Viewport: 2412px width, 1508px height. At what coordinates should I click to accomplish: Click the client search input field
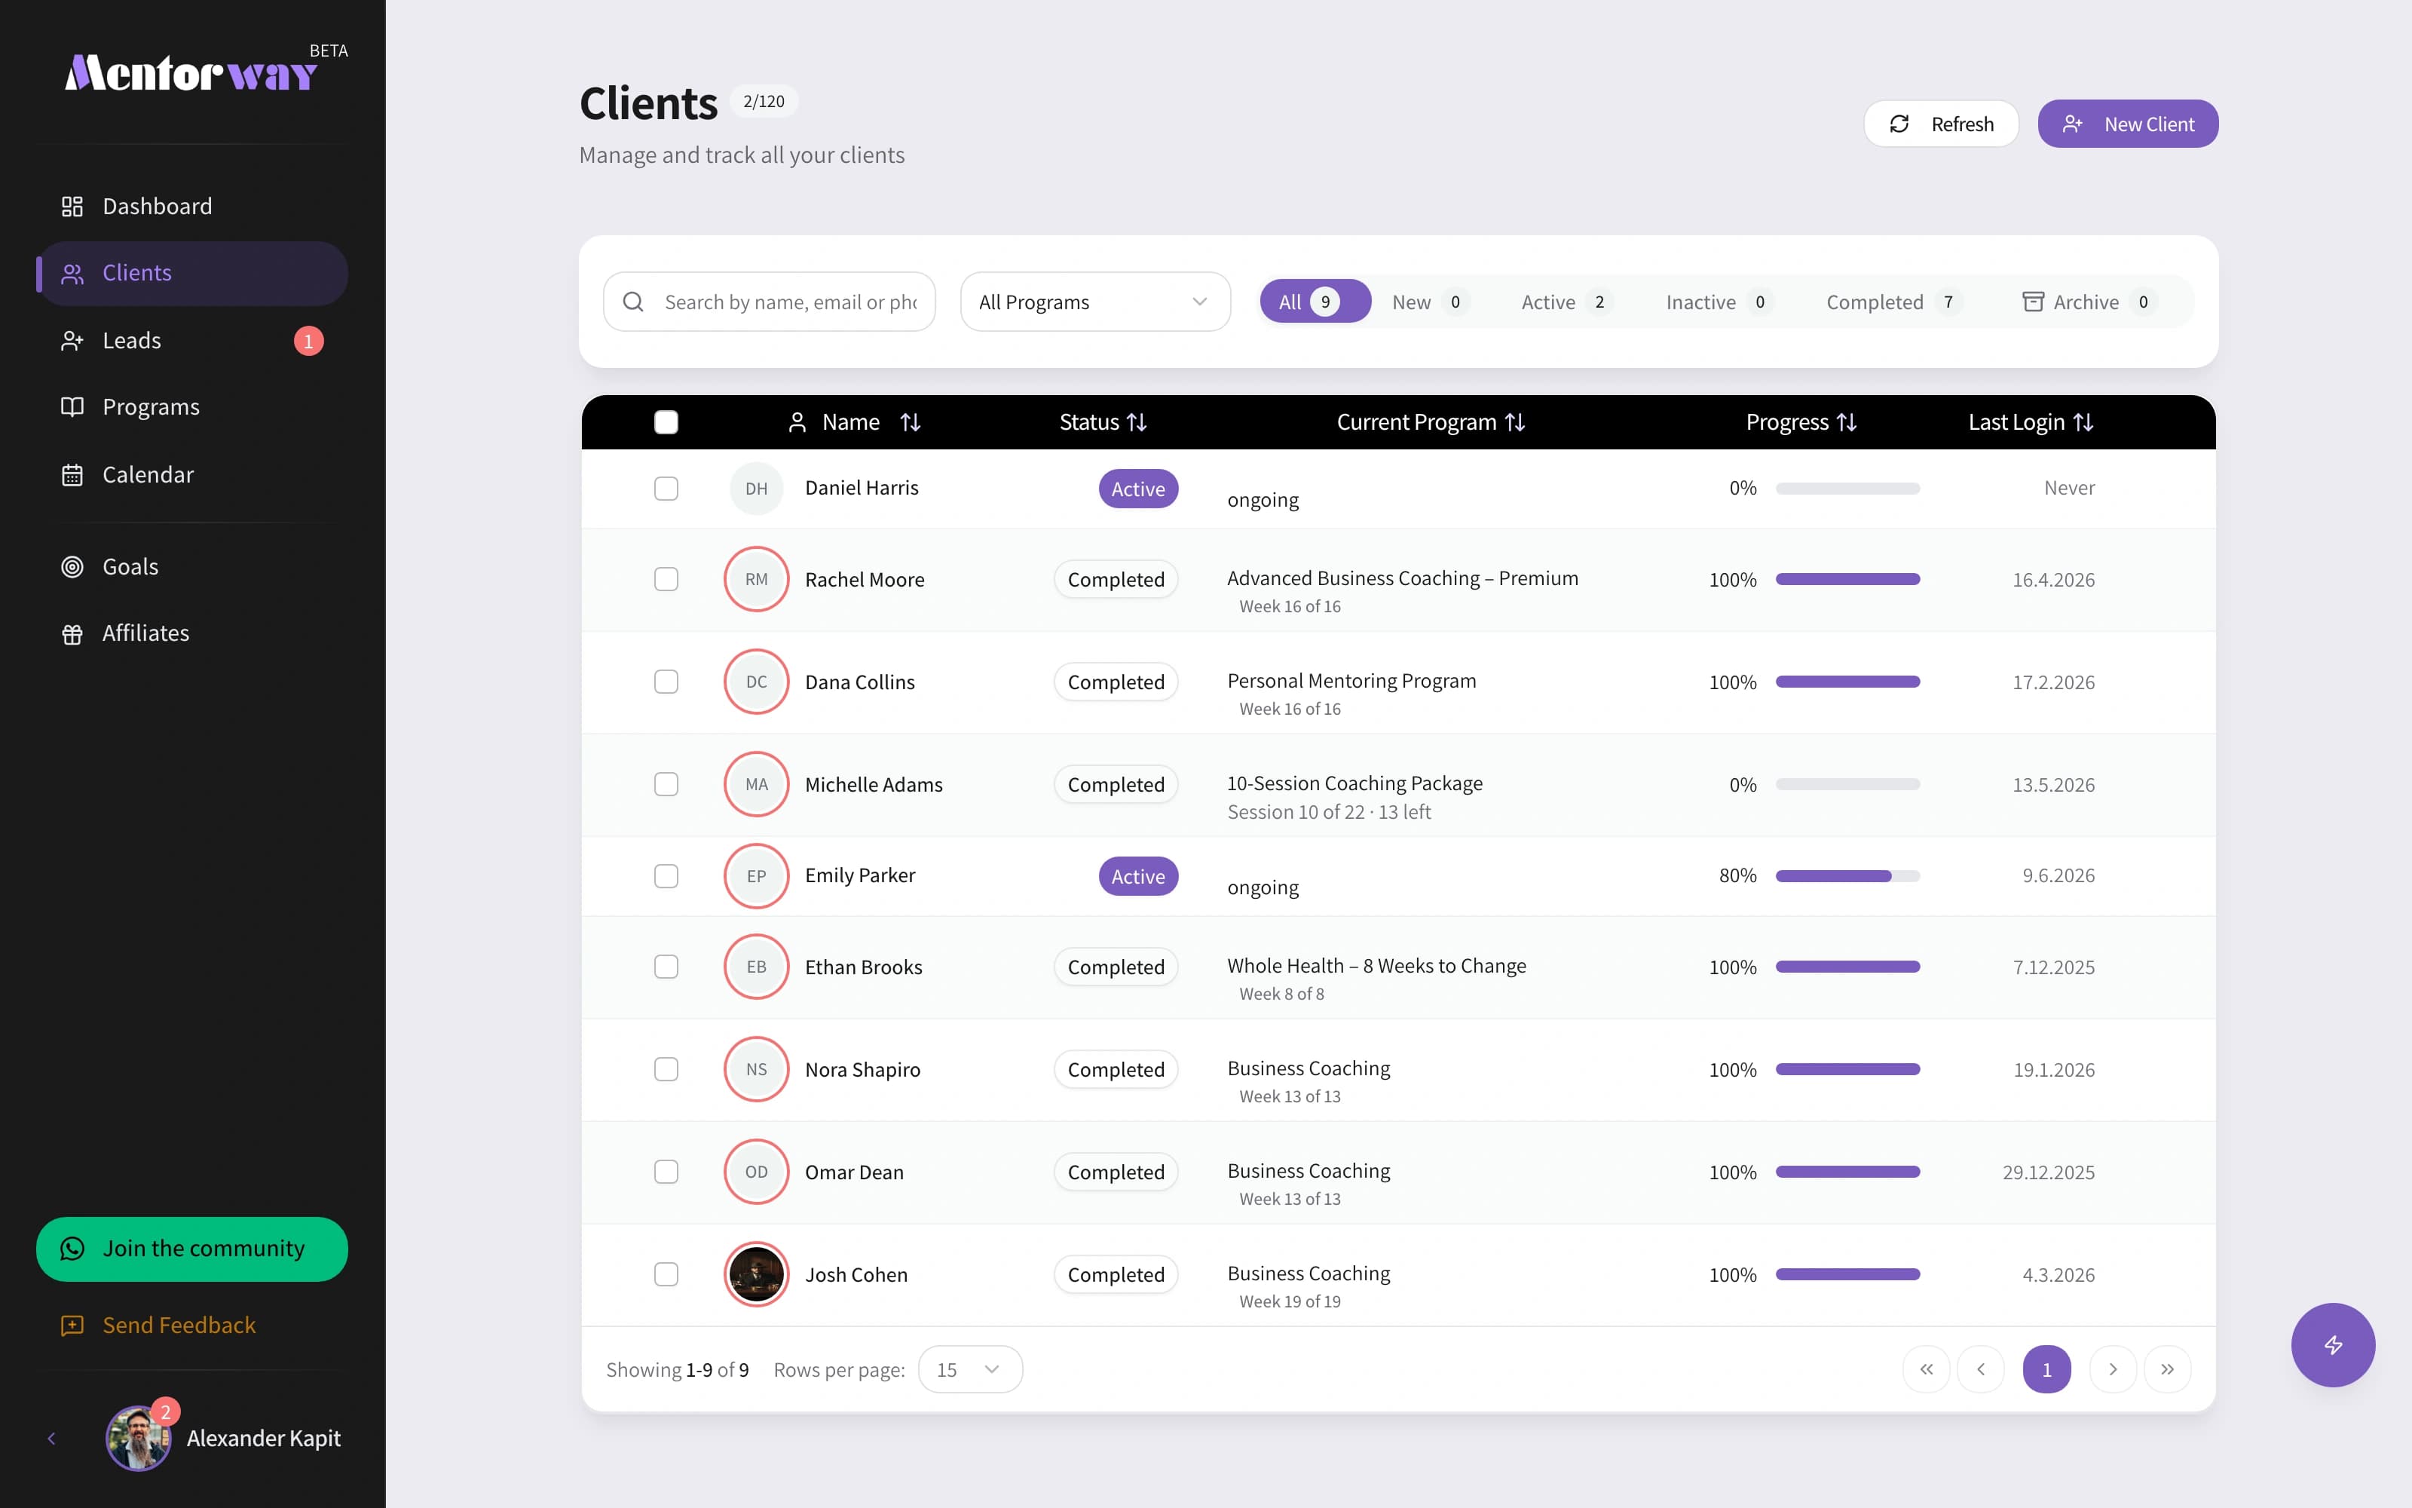click(770, 302)
